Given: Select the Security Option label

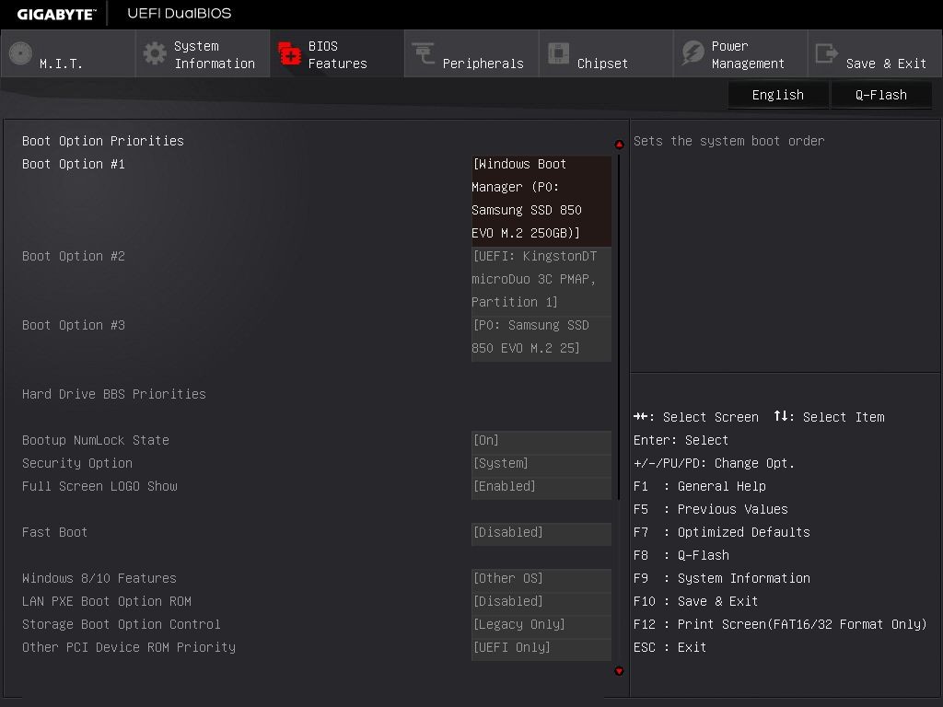Looking at the screenshot, I should point(77,463).
